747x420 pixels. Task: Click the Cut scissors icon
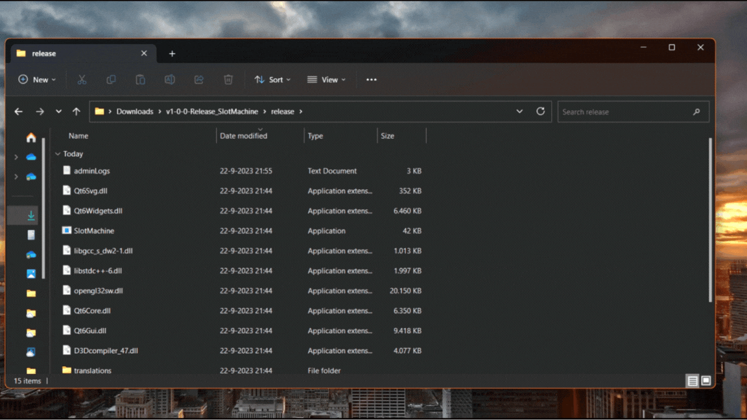point(82,80)
